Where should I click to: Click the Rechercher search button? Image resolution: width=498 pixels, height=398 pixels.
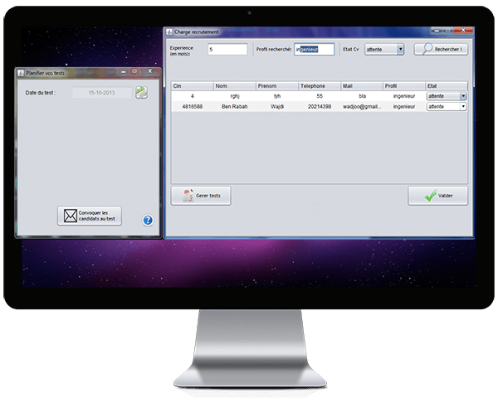point(442,50)
